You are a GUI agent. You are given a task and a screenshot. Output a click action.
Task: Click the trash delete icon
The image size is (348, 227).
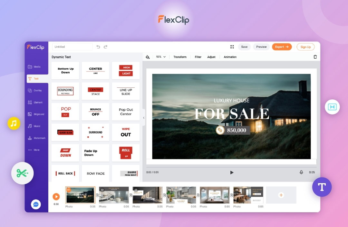coord(315,57)
